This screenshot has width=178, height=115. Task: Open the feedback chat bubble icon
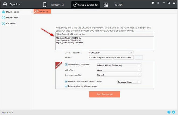tap(153, 3)
